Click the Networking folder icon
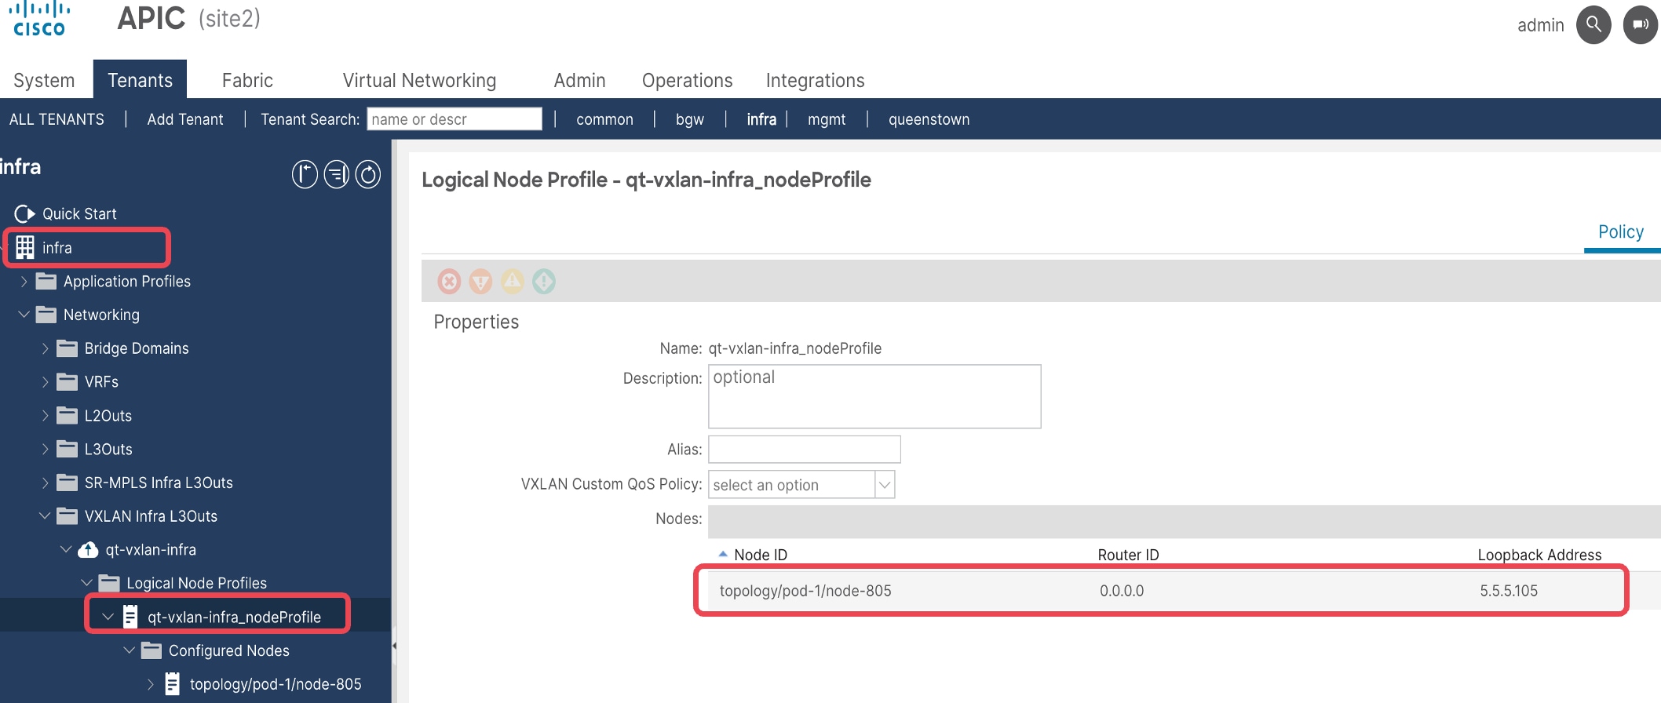 point(46,315)
